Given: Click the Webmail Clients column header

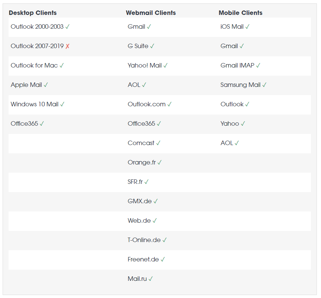Looking at the screenshot, I should tap(151, 13).
